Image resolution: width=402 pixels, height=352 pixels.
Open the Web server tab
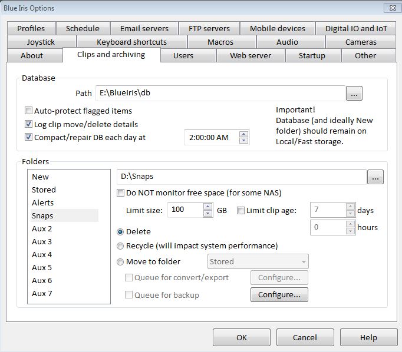251,55
